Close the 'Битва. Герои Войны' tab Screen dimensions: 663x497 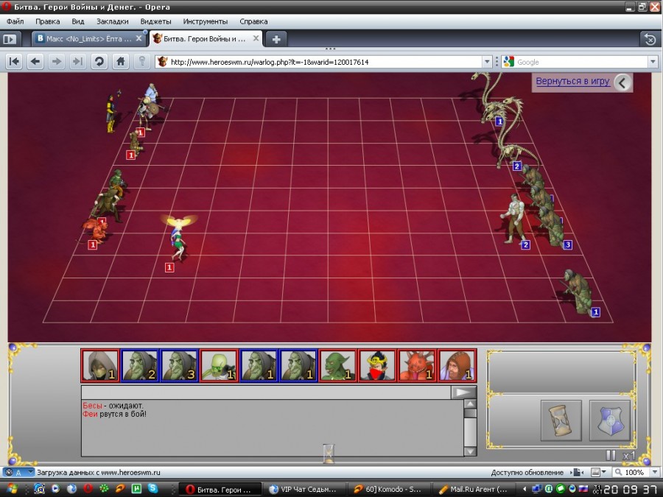point(256,38)
